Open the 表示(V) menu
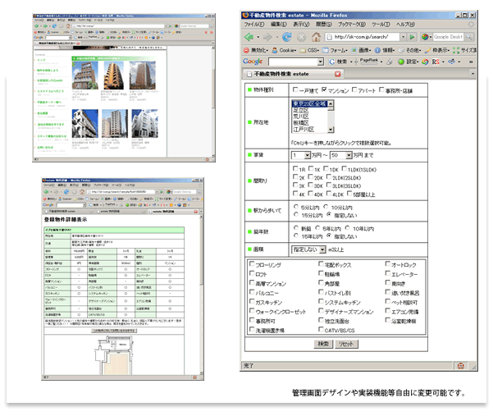Viewport: 493px width, 416px height. [x=301, y=25]
